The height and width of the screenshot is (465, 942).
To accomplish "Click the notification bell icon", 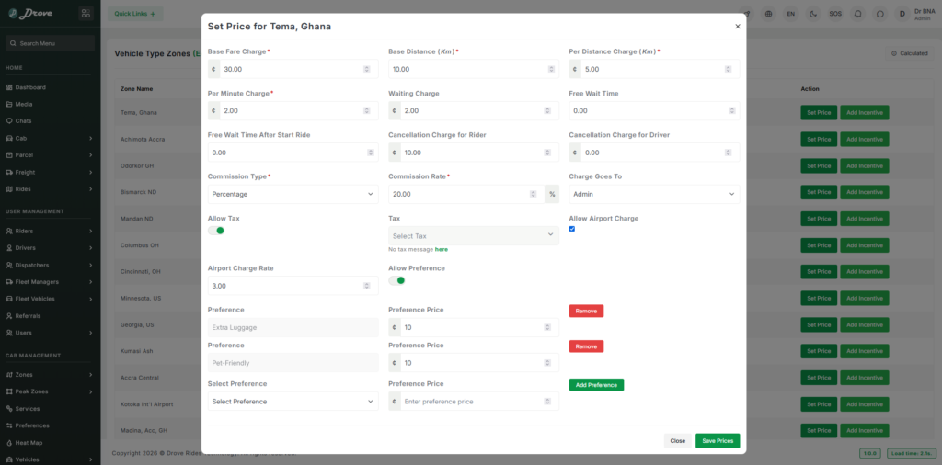I will click(858, 14).
